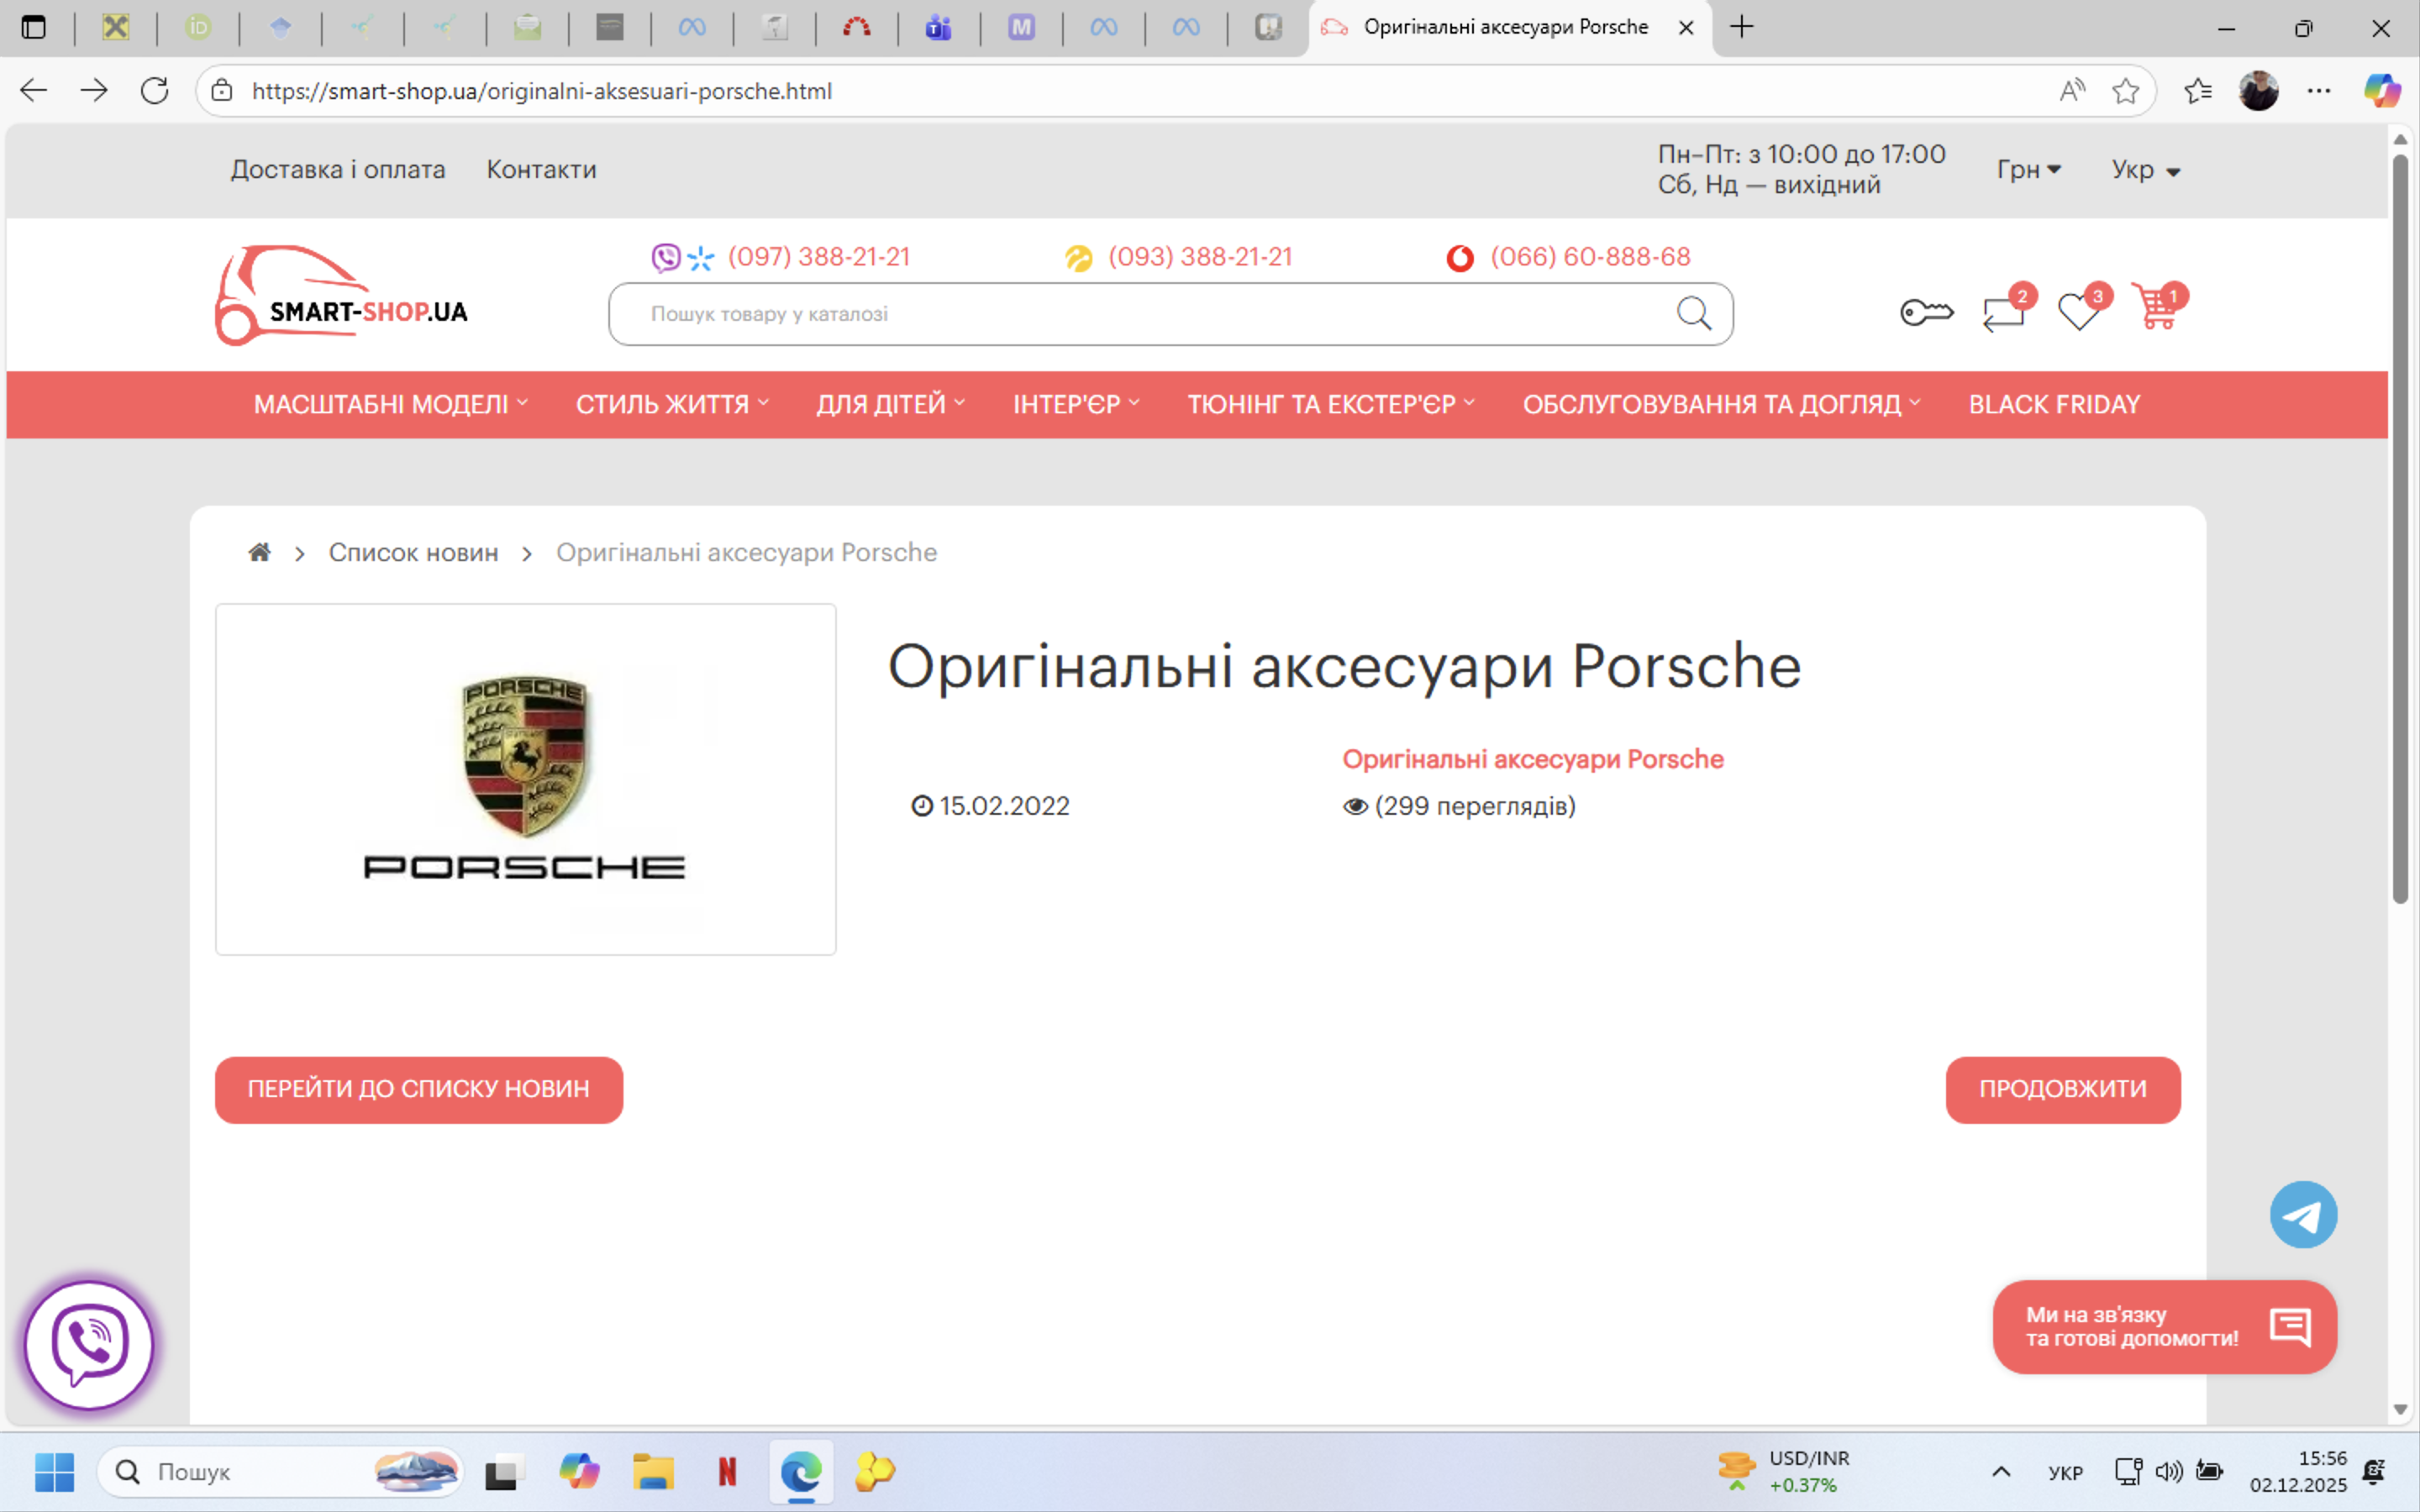The height and width of the screenshot is (1512, 2420).
Task: Expand the Грн currency dropdown
Action: click(2028, 170)
